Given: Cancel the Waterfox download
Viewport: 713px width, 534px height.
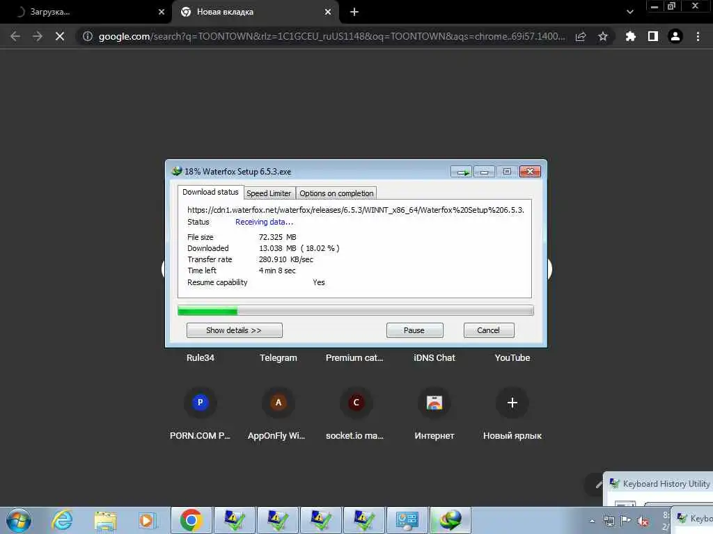Looking at the screenshot, I should [489, 330].
